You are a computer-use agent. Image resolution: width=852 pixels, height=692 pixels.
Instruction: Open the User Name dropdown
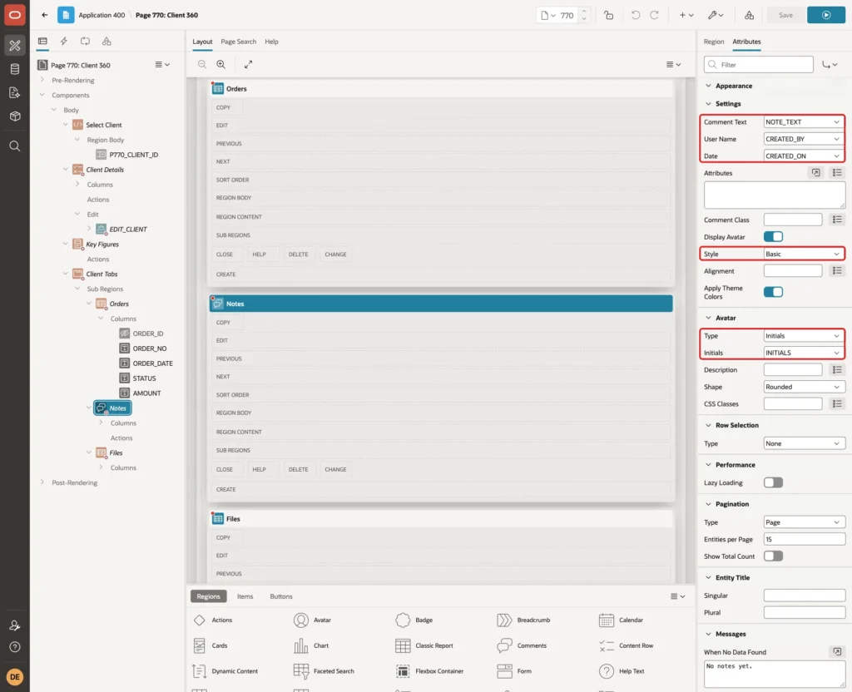803,139
